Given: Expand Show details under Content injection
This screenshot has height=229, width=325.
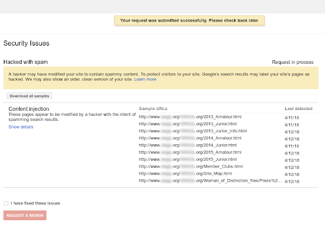Looking at the screenshot, I should click(x=21, y=127).
